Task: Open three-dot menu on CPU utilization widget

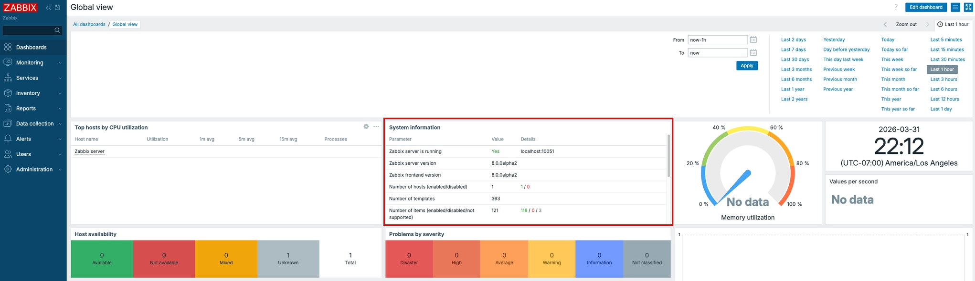Action: point(376,127)
